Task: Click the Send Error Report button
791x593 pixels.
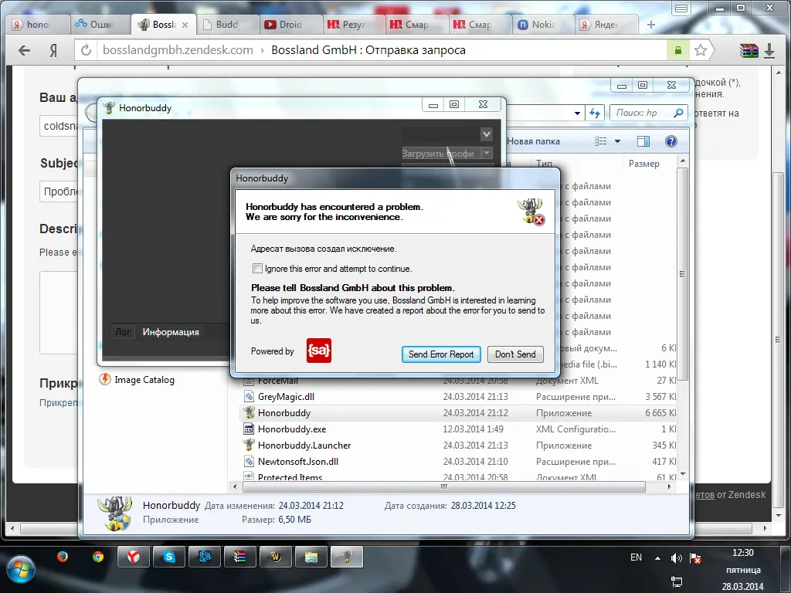Action: (x=441, y=354)
